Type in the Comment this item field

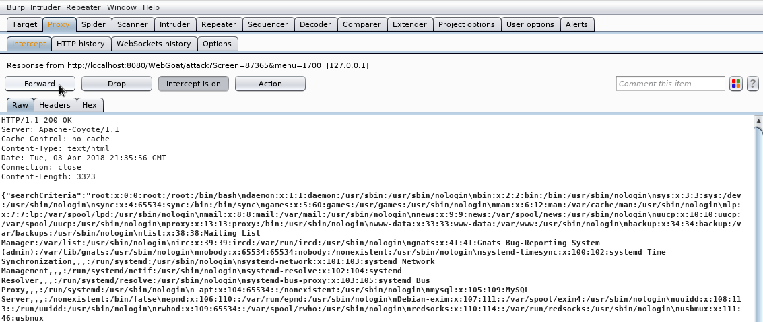point(670,84)
